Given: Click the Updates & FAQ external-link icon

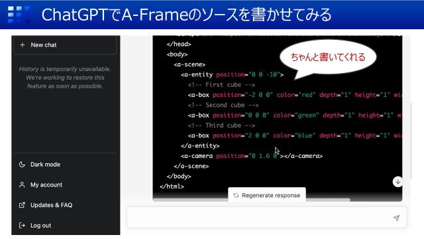Looking at the screenshot, I should (22, 205).
